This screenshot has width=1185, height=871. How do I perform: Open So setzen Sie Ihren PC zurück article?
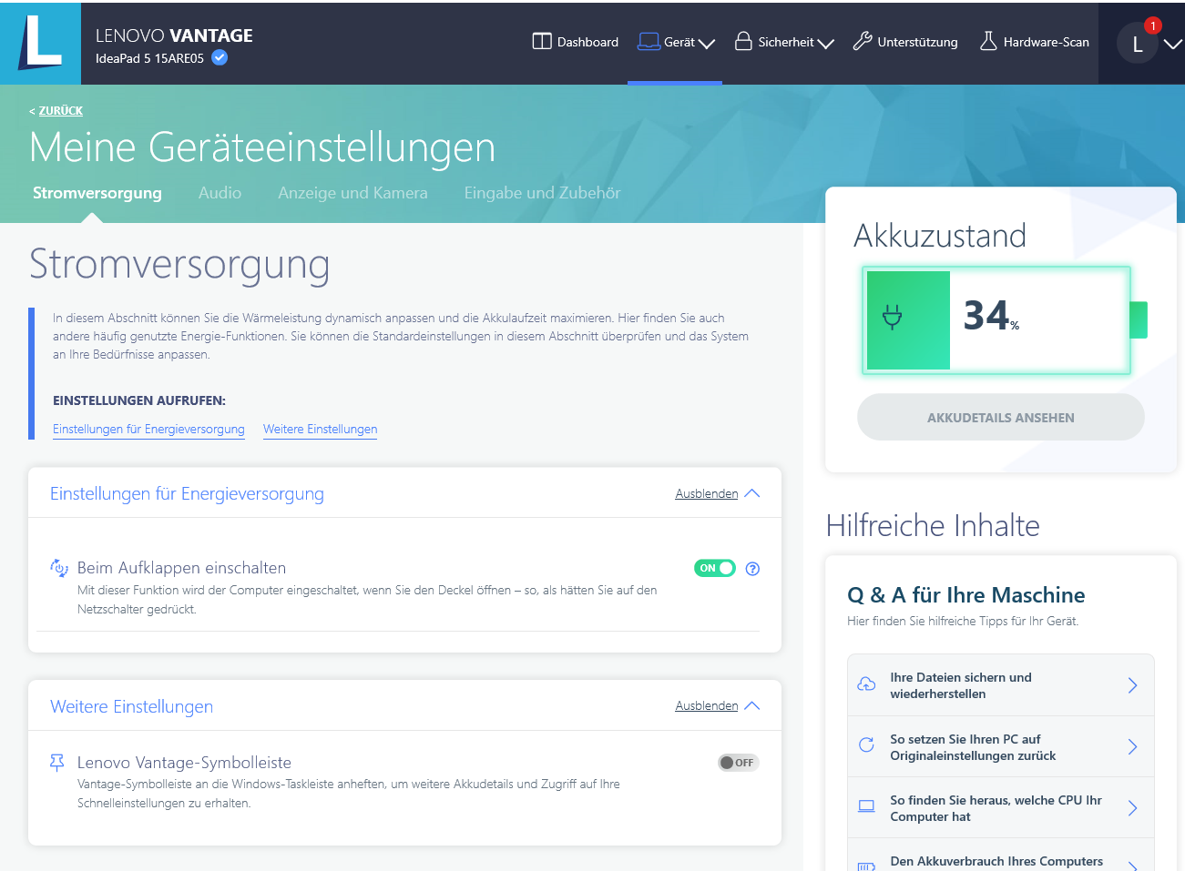click(1000, 746)
